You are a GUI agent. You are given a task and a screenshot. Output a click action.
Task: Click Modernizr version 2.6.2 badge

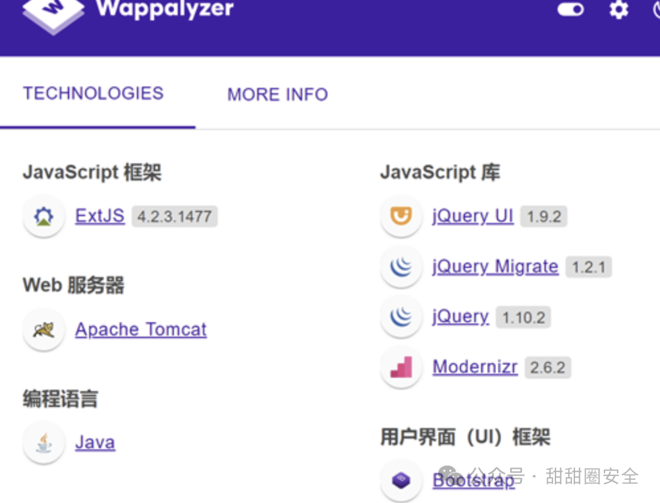point(547,367)
